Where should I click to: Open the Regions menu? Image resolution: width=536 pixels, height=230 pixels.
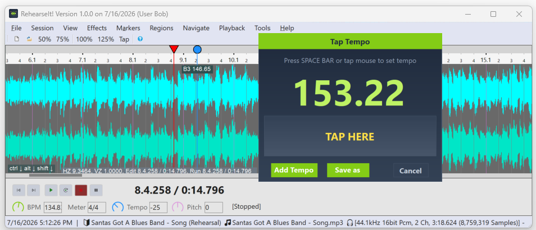[161, 28]
